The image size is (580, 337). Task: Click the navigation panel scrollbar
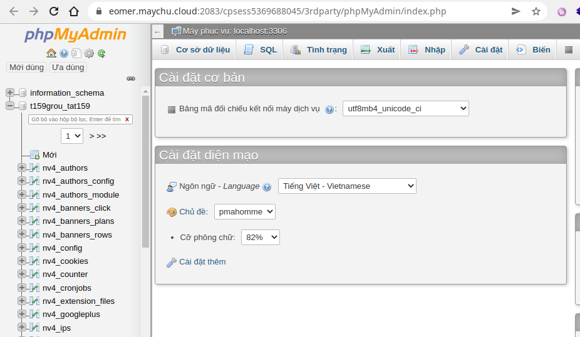pyautogui.click(x=145, y=172)
